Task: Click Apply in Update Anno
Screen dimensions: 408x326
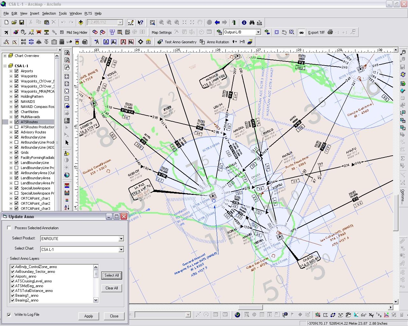Action: (x=89, y=316)
